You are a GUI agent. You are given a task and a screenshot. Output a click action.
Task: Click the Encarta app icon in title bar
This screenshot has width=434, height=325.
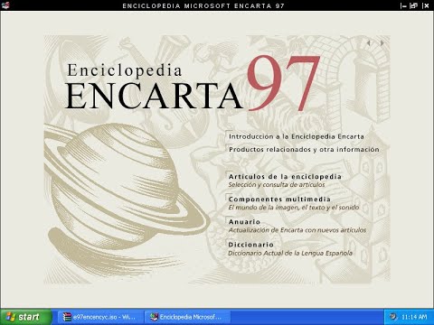click(5, 5)
